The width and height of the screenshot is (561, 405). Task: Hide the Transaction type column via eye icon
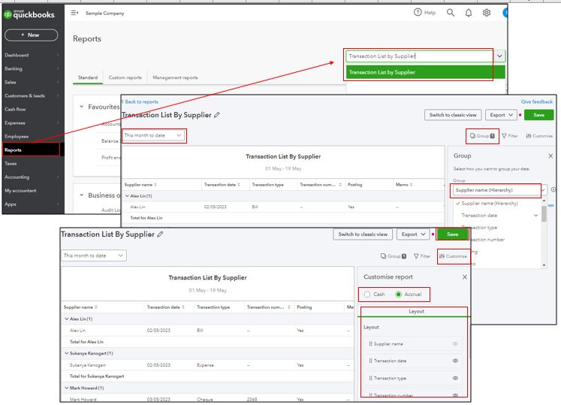[455, 378]
